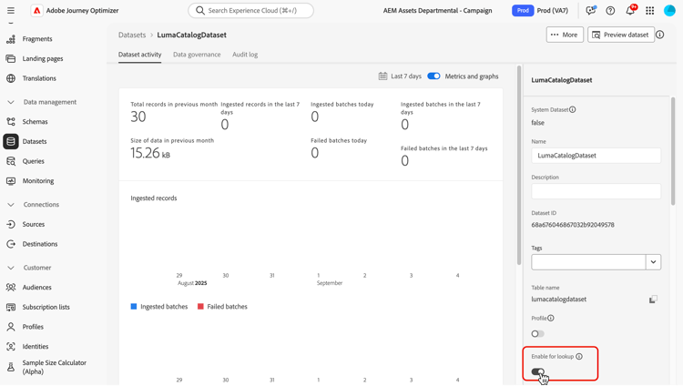Screen dimensions: 683x386
Task: Click the dataset Name input field
Action: (x=596, y=156)
